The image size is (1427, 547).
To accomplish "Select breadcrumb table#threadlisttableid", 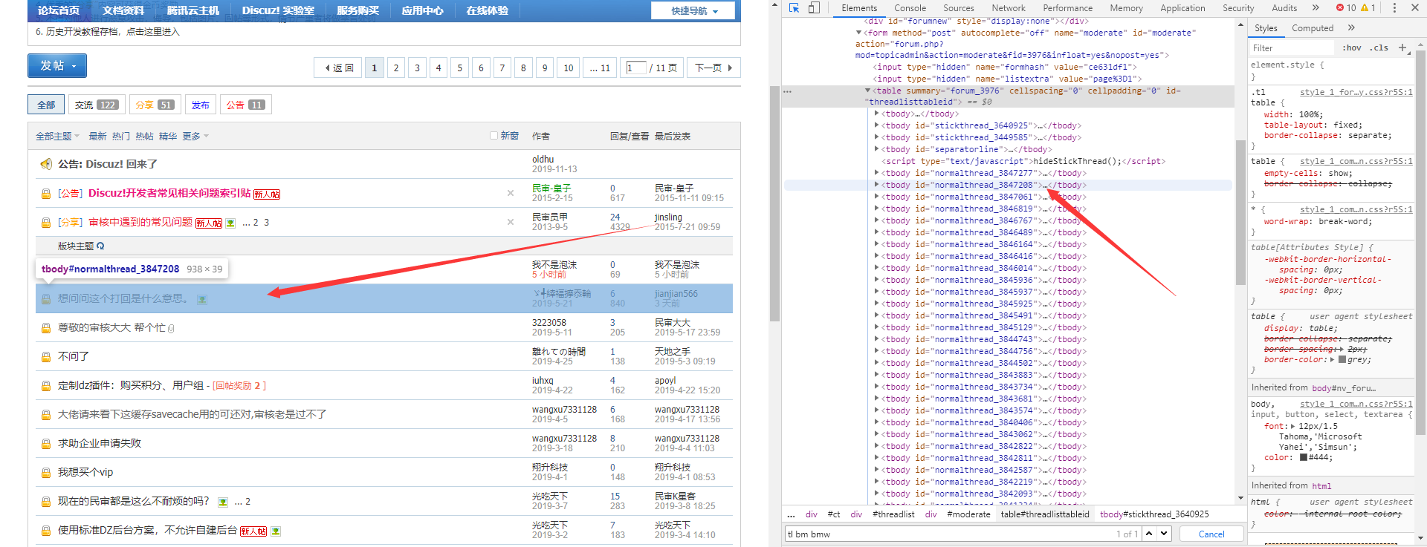I will [1044, 514].
